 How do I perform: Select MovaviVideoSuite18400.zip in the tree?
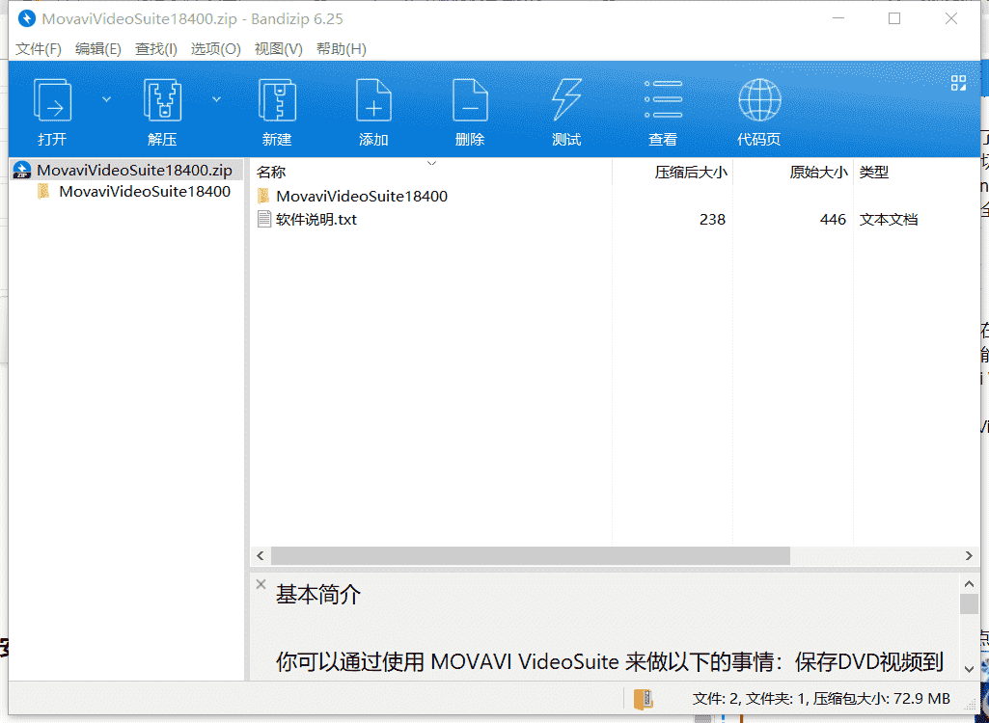pyautogui.click(x=134, y=171)
